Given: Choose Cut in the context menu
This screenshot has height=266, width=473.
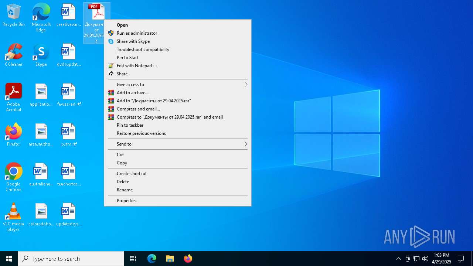Looking at the screenshot, I should tap(178, 155).
